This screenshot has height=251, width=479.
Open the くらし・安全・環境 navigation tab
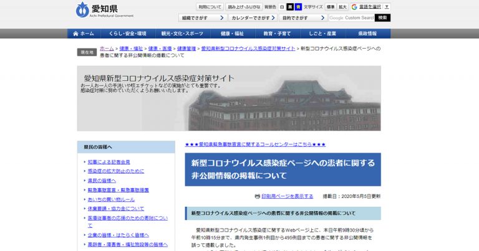coord(128,34)
